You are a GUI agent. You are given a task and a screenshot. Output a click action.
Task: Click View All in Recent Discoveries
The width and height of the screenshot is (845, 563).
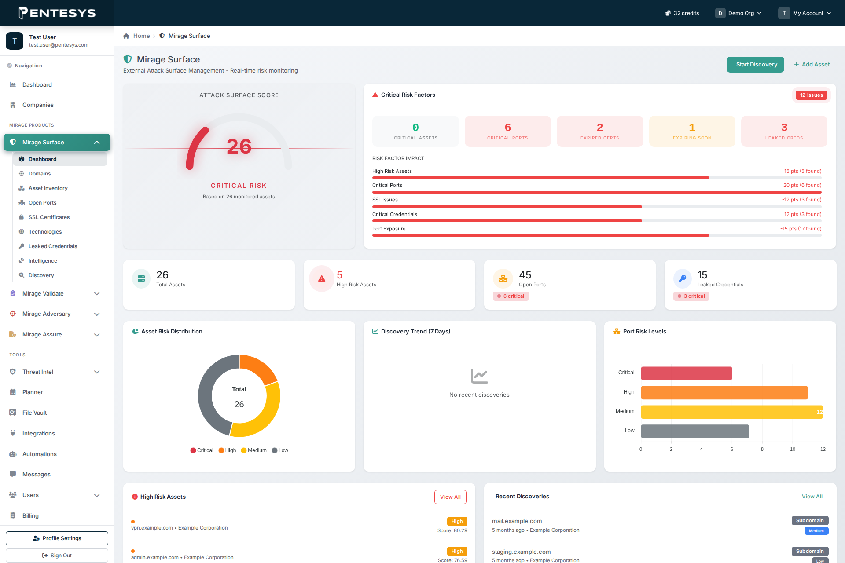(x=812, y=497)
